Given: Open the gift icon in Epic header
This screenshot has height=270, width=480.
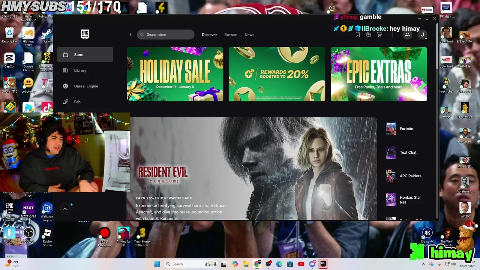Looking at the screenshot, I should coord(369,34).
